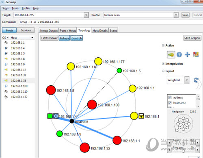Viewport: 203px width, 158px height.
Task: Open the Profile dropdown arrow
Action: [176, 15]
